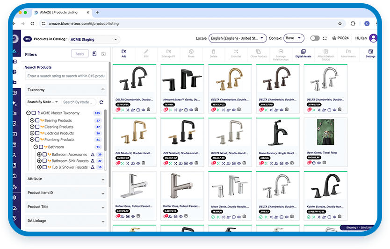Click into the Search Products input field
The width and height of the screenshot is (390, 249).
pyautogui.click(x=66, y=76)
